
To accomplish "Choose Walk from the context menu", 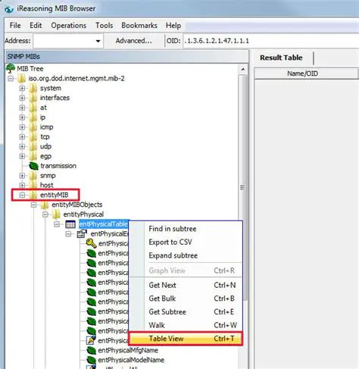I will click(x=186, y=325).
